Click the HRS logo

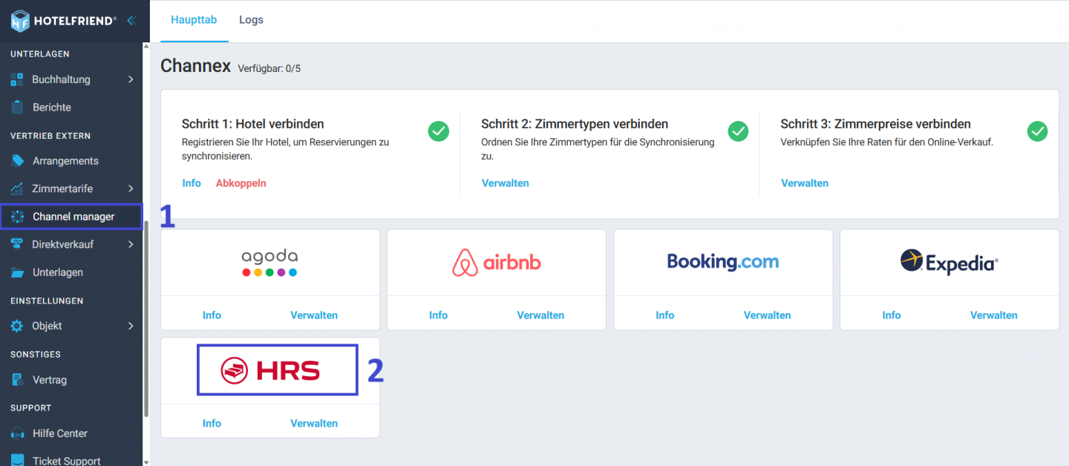(x=270, y=370)
